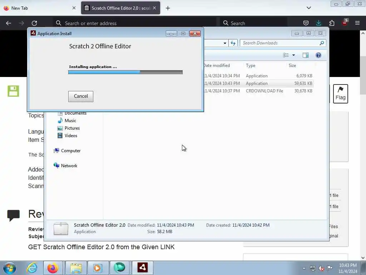The image size is (366, 275).
Task: Go back in Firefox history
Action: (9, 23)
